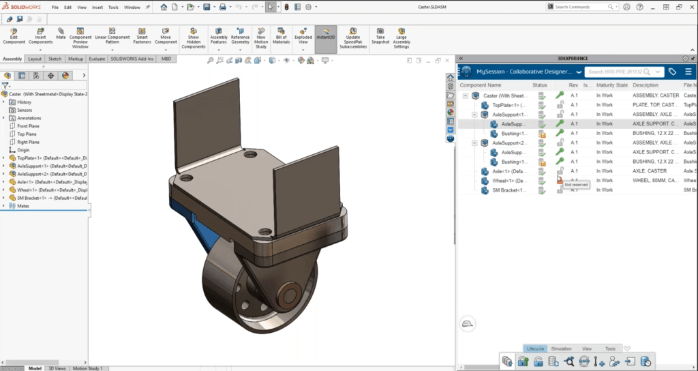
Task: Open the Insert menu
Action: [x=96, y=7]
